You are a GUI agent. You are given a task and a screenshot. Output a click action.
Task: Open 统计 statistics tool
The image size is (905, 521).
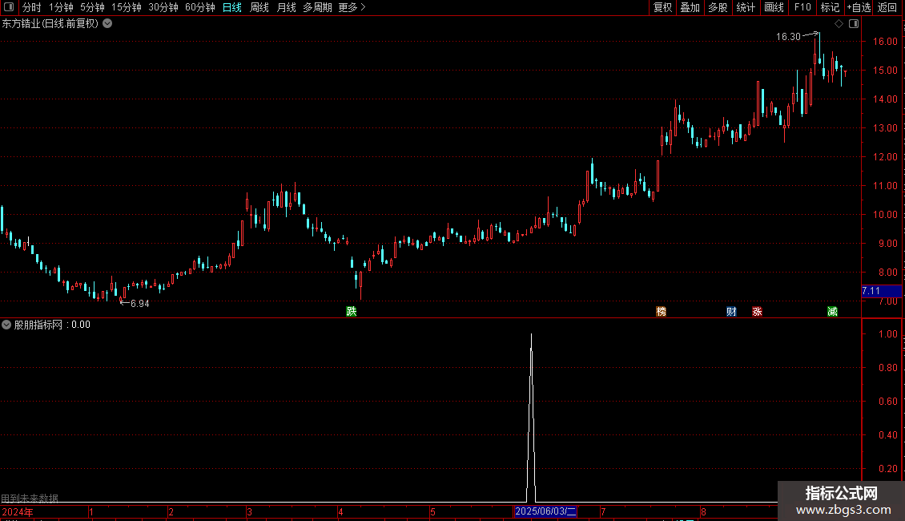tap(745, 7)
